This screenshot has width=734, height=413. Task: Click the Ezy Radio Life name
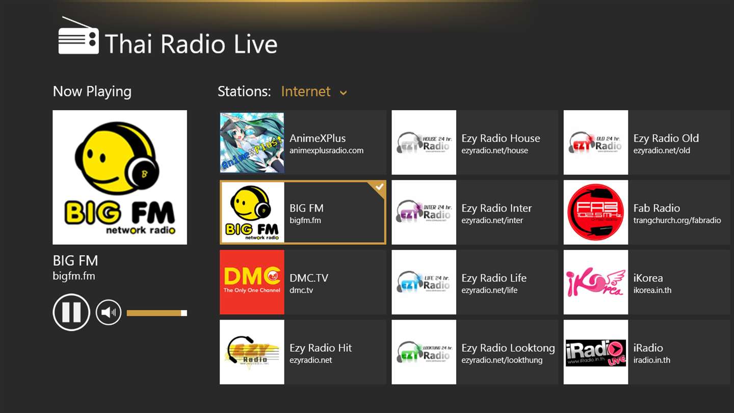tap(494, 278)
